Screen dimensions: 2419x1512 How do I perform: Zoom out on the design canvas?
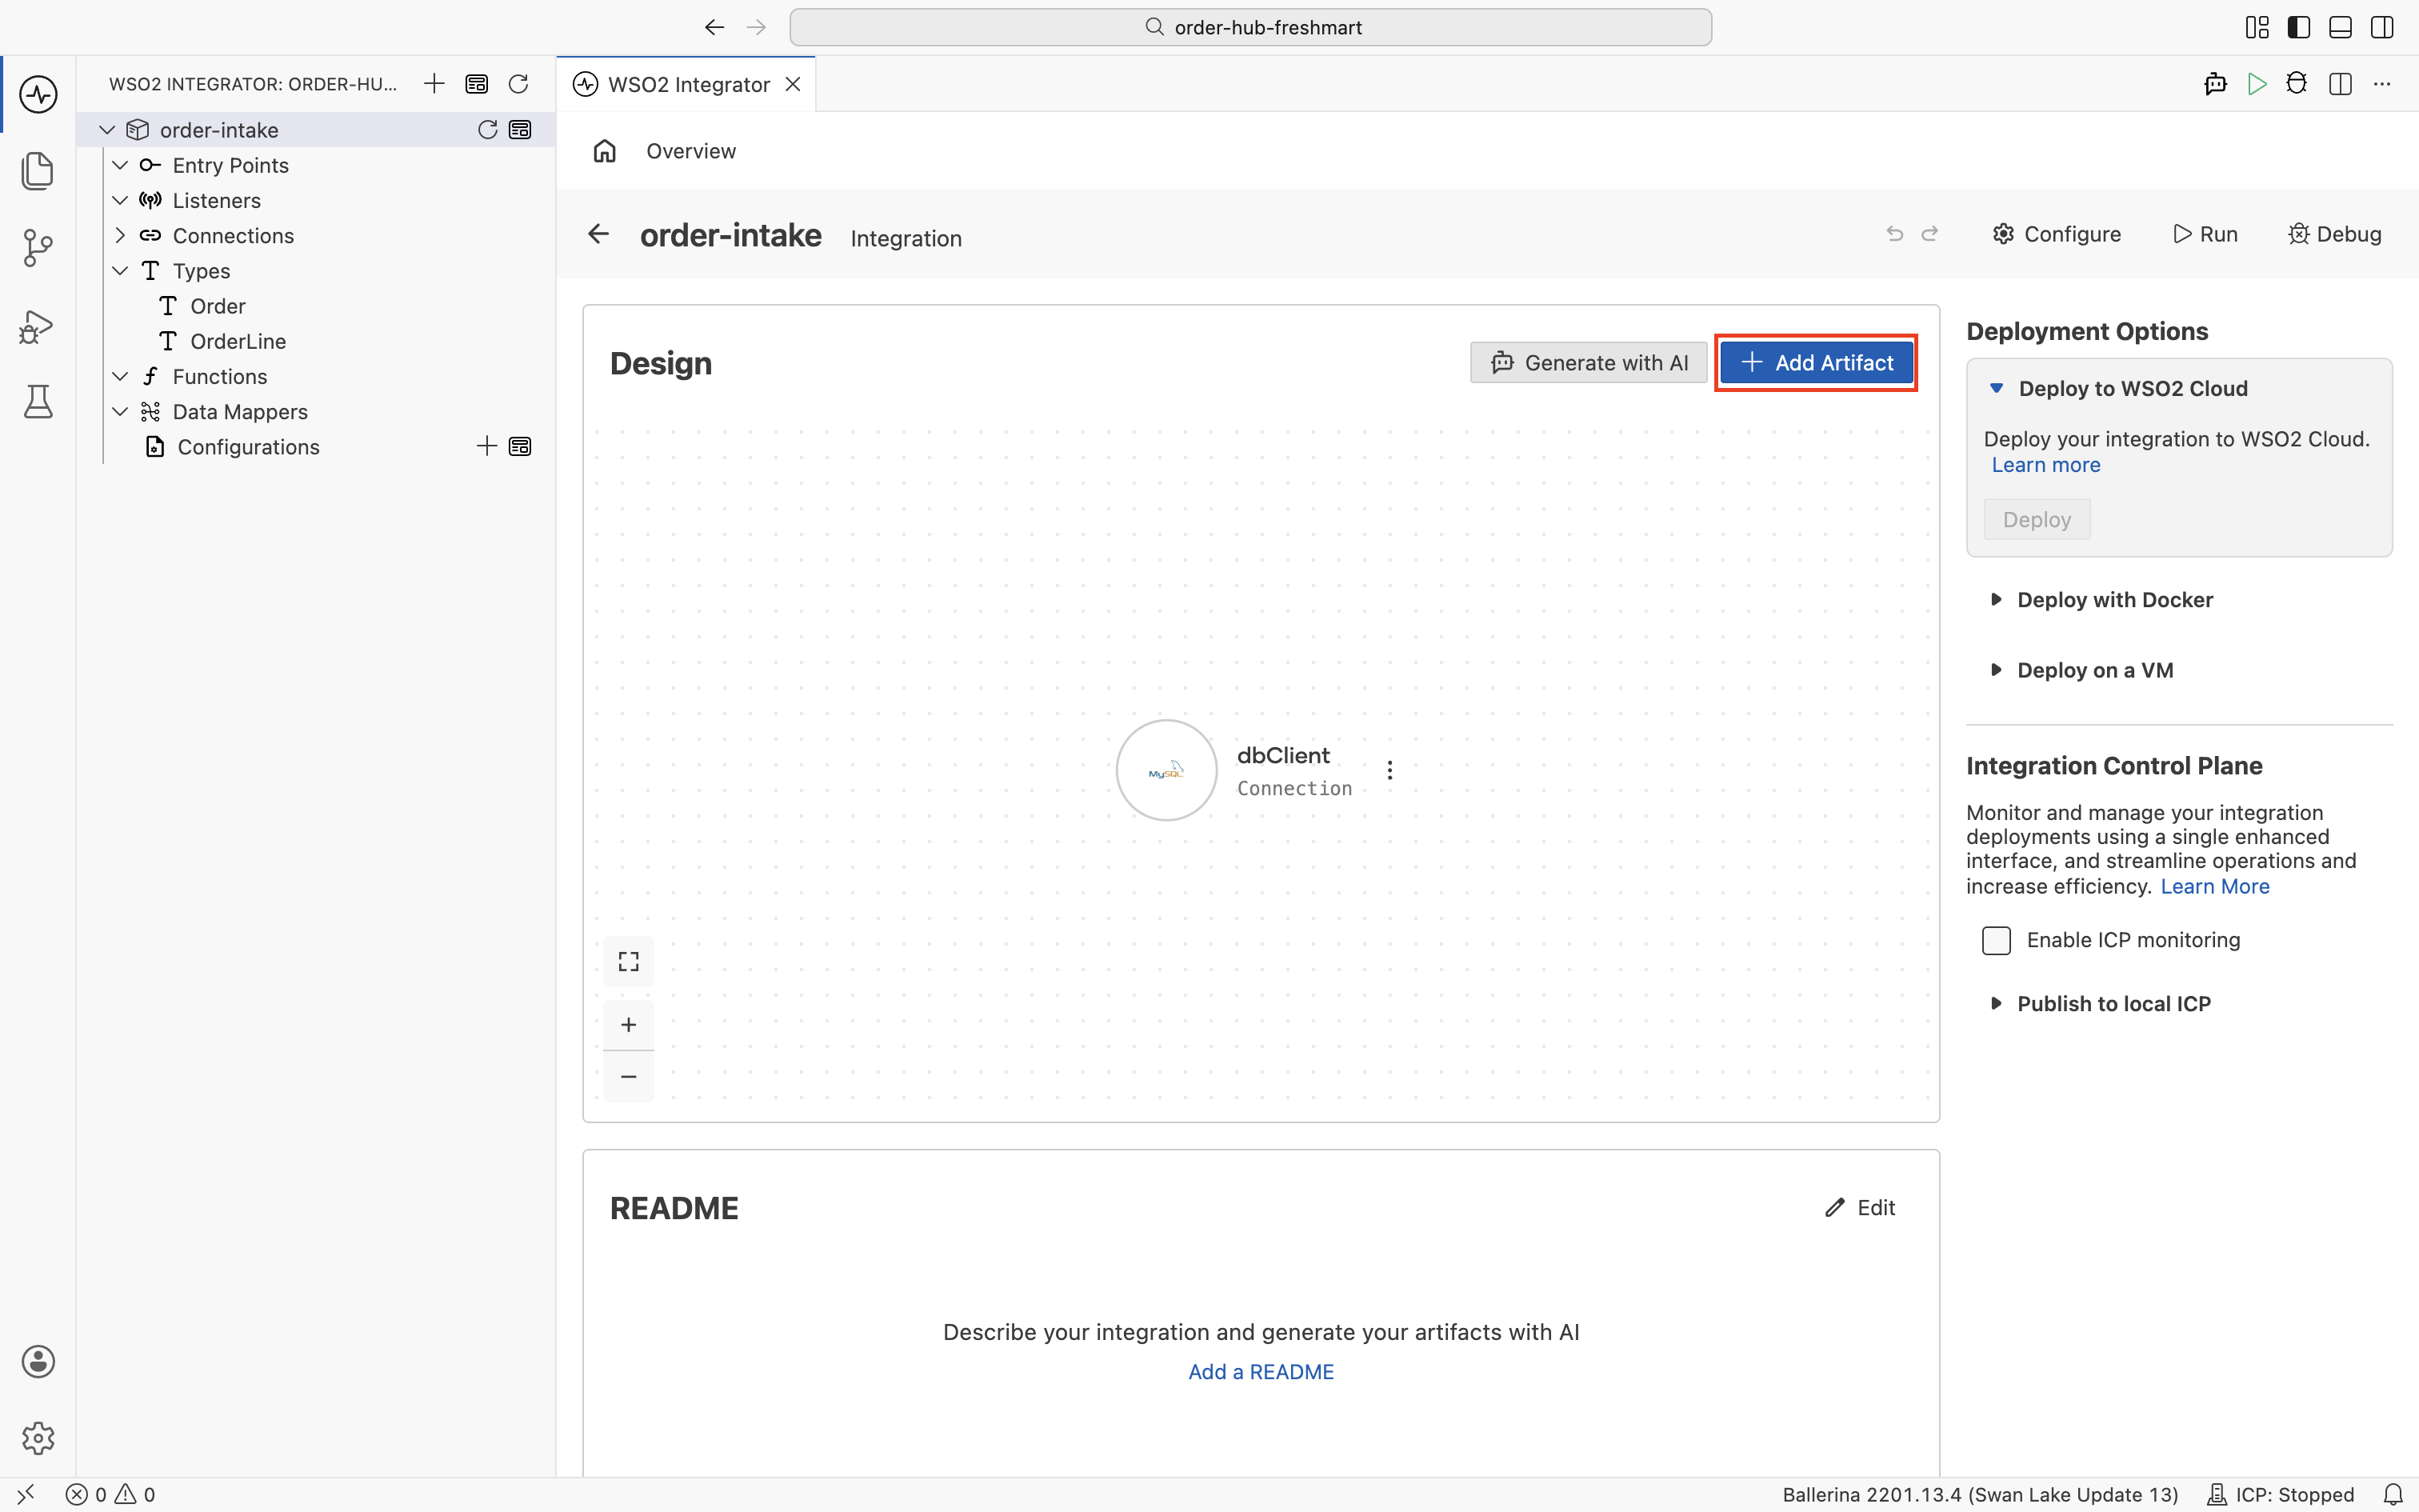(629, 1077)
